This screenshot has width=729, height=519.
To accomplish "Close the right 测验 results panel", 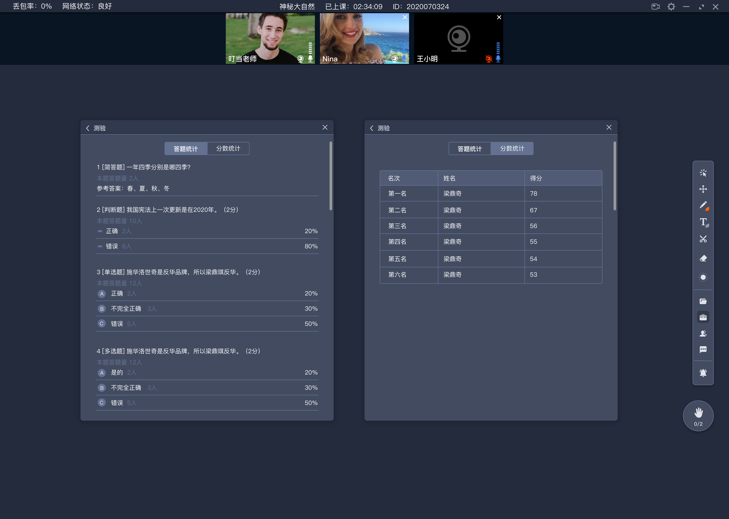I will coord(609,127).
